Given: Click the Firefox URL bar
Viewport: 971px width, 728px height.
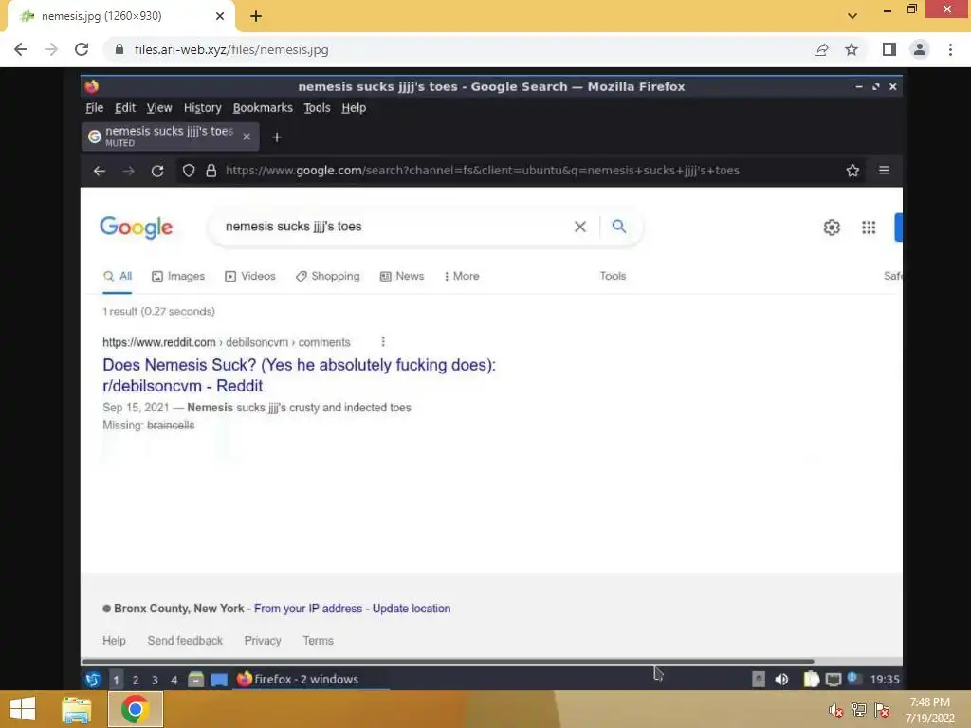Looking at the screenshot, I should [482, 171].
